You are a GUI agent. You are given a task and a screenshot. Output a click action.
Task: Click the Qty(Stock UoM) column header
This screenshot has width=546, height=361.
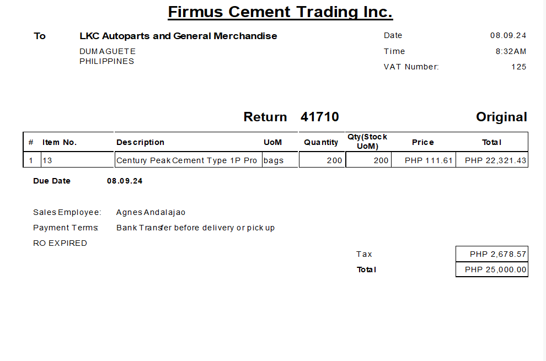tap(367, 142)
